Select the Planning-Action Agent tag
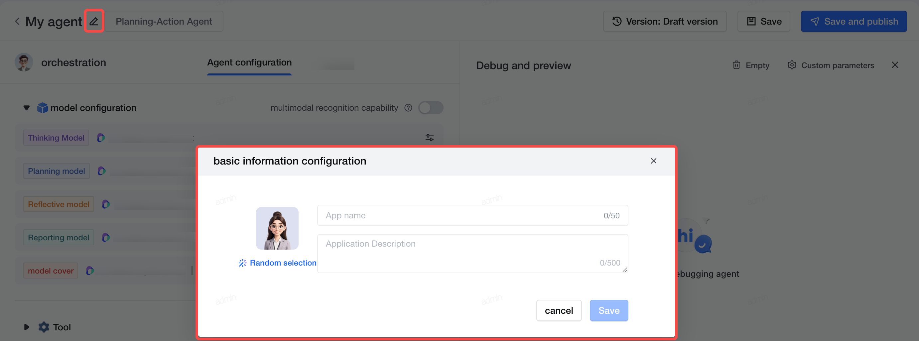This screenshot has height=341, width=919. tap(164, 21)
